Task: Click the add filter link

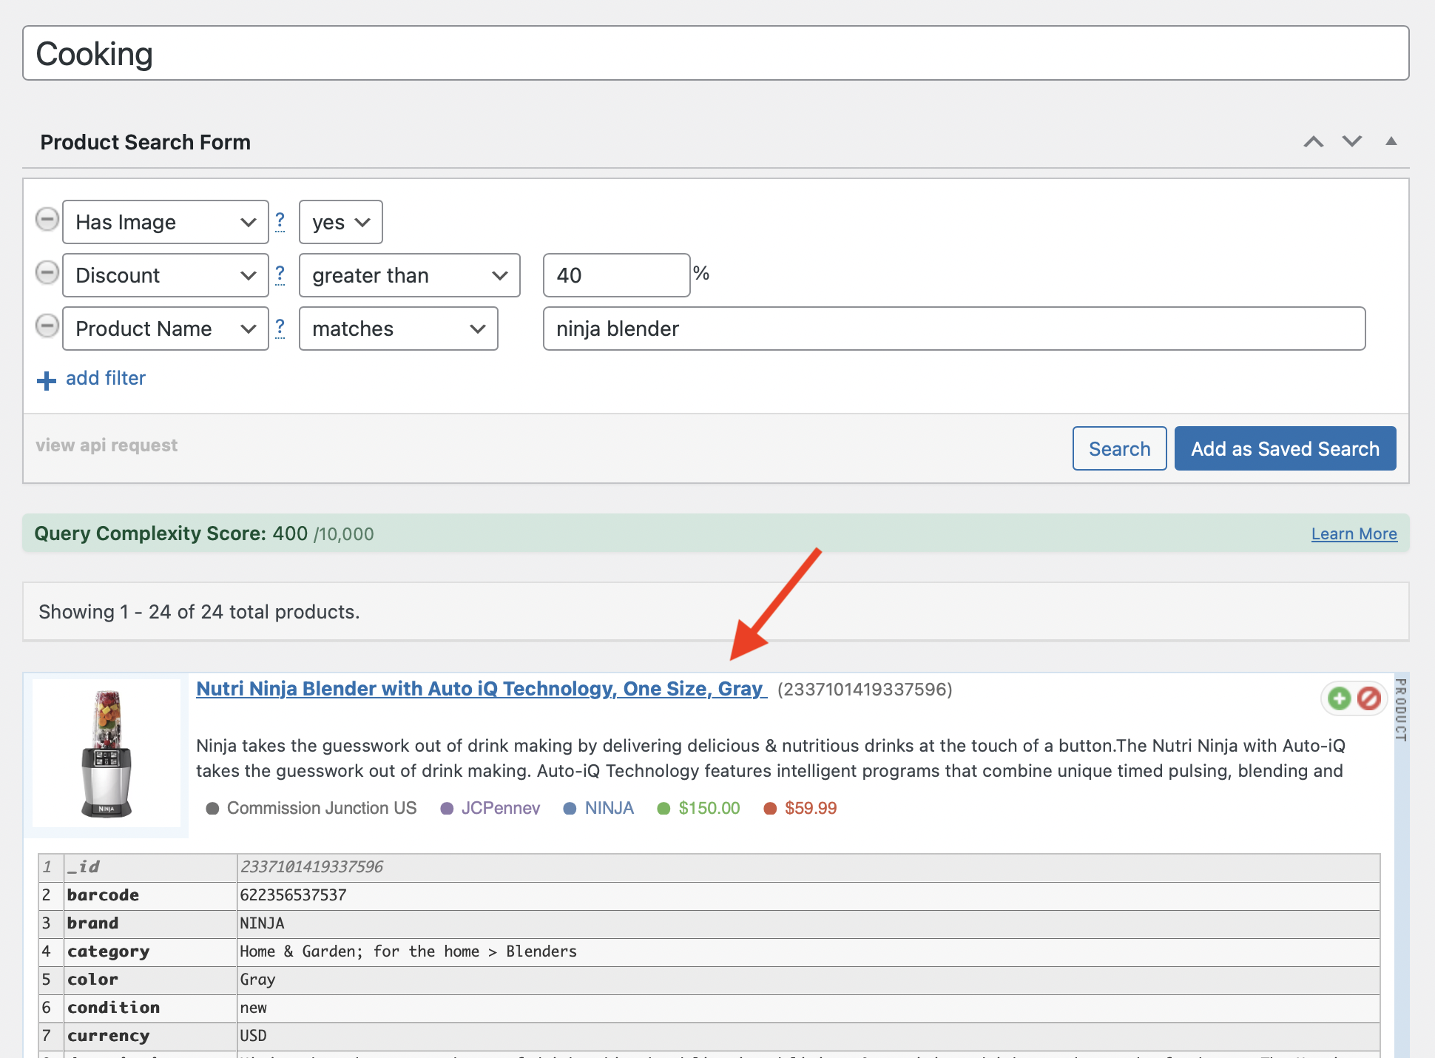Action: [x=106, y=378]
